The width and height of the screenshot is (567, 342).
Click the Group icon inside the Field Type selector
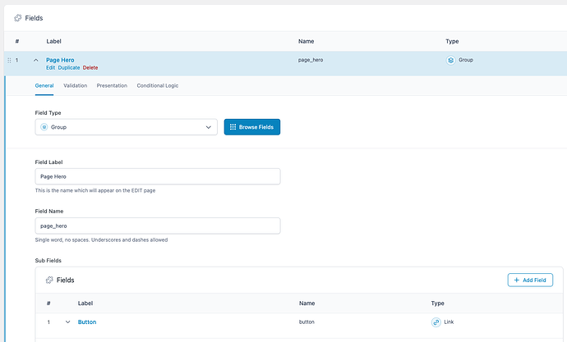44,127
